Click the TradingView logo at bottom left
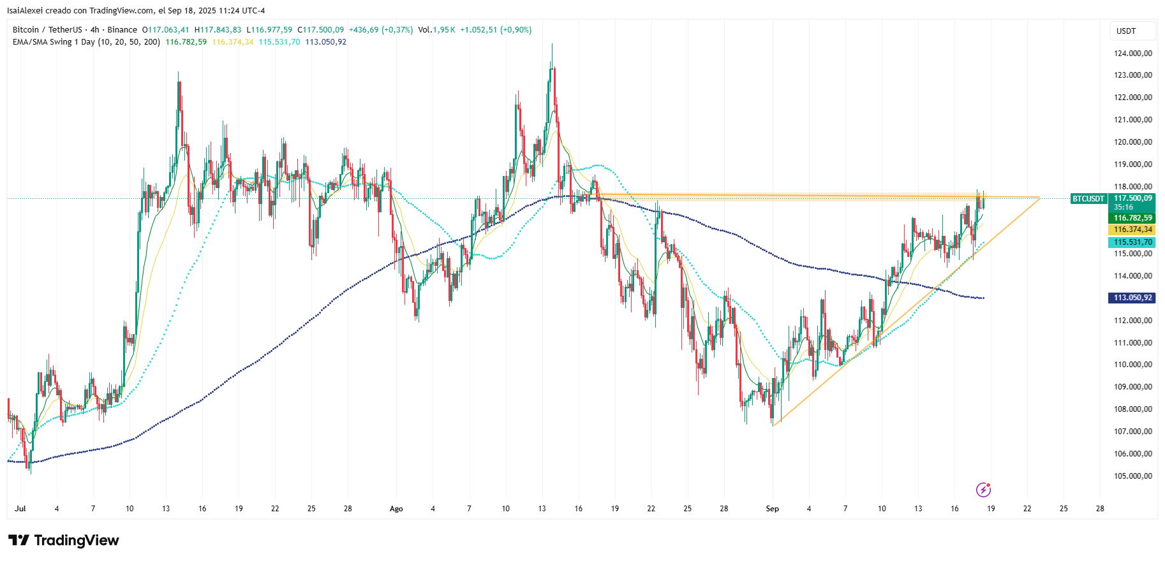The width and height of the screenshot is (1165, 561). (64, 541)
